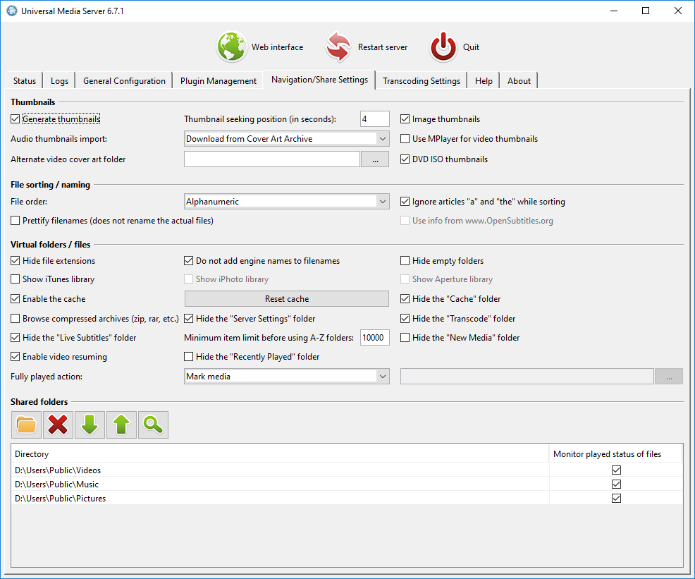Toggle Hide the "Transcode" folder checkbox
This screenshot has height=579, width=695.
tap(405, 318)
